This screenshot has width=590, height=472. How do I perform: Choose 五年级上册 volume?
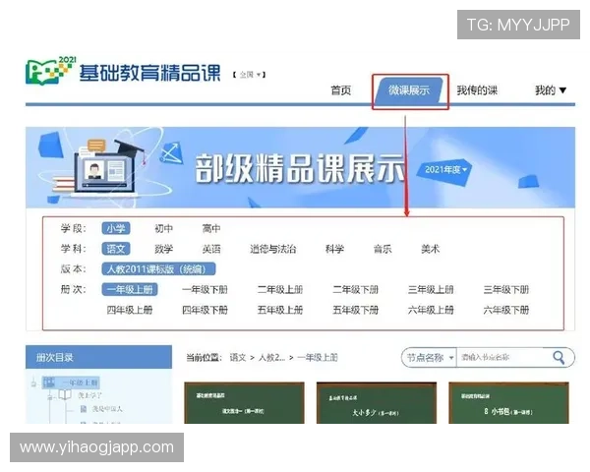[x=280, y=310]
